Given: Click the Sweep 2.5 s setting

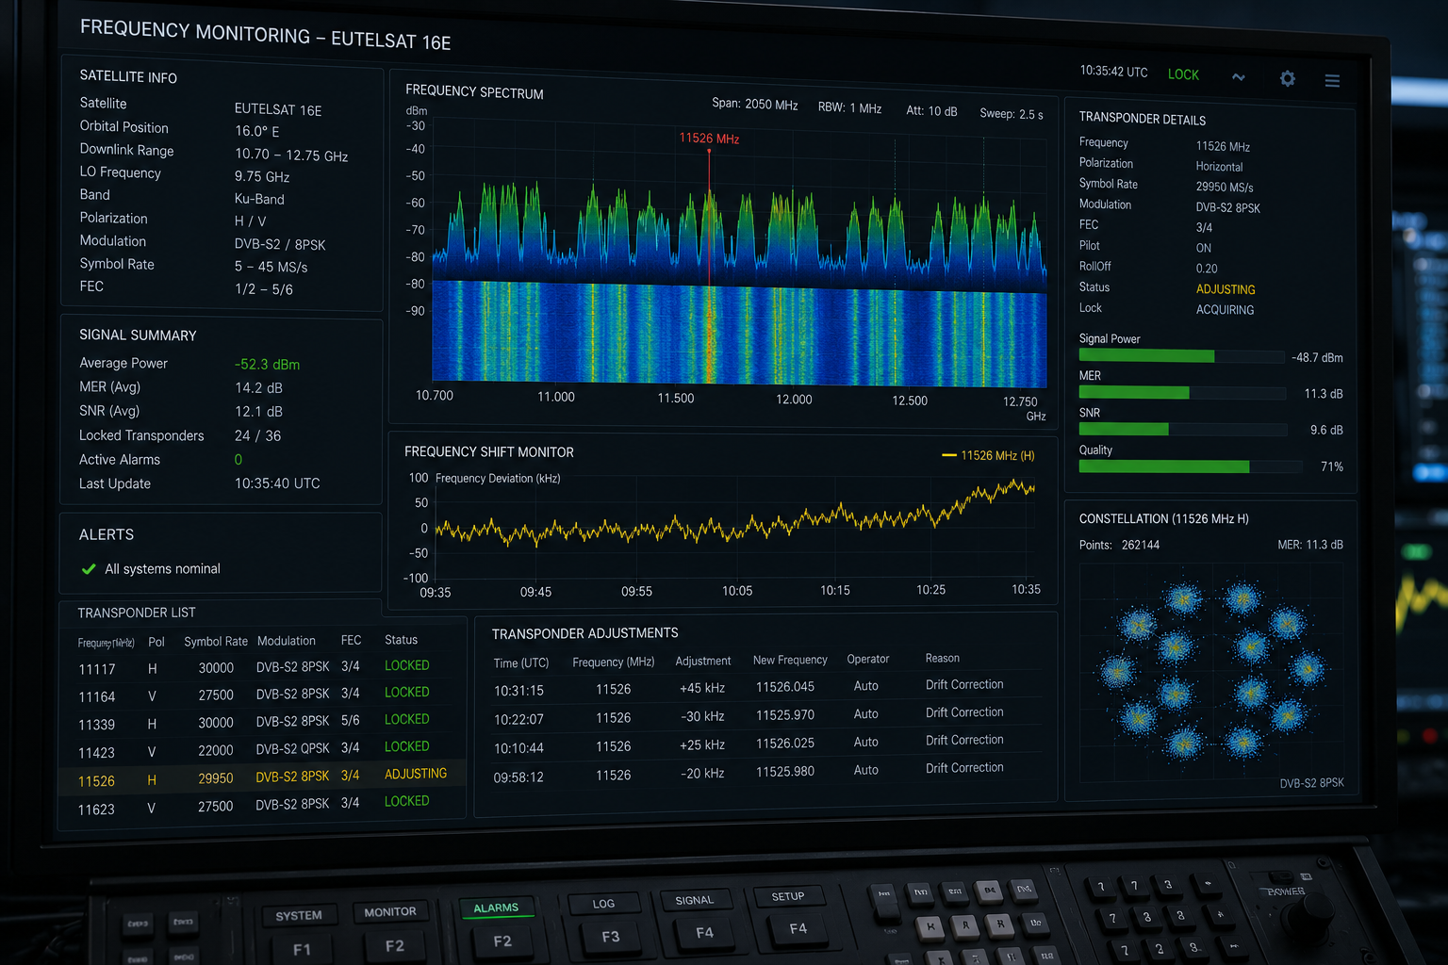Looking at the screenshot, I should click(x=1011, y=114).
